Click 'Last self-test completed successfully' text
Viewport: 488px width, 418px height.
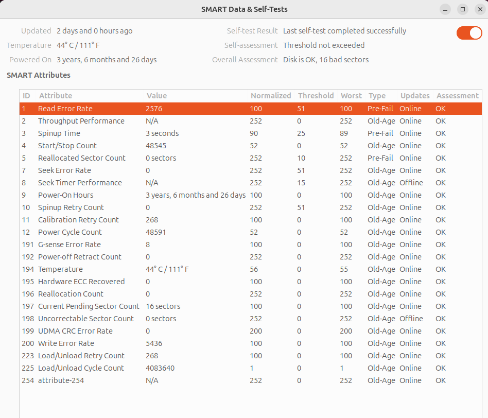coord(344,31)
